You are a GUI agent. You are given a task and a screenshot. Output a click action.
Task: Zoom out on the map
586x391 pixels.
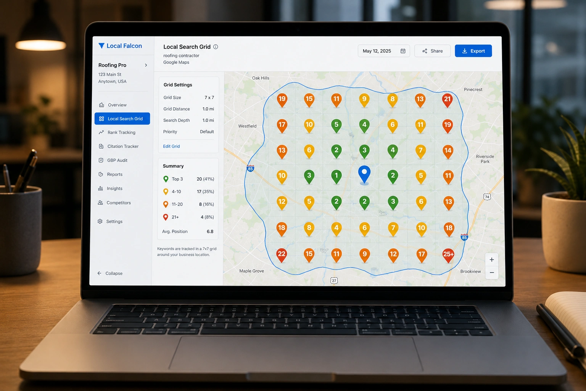(492, 273)
